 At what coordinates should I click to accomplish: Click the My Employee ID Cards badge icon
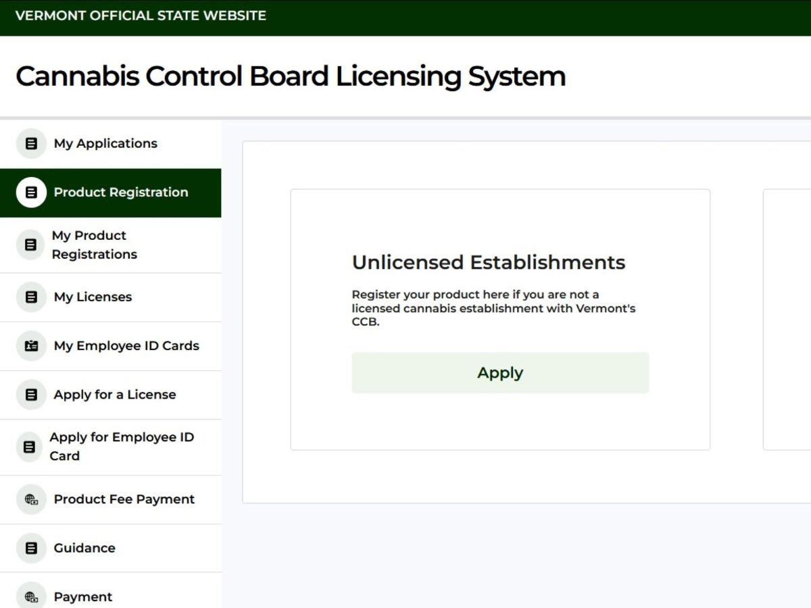click(x=31, y=346)
